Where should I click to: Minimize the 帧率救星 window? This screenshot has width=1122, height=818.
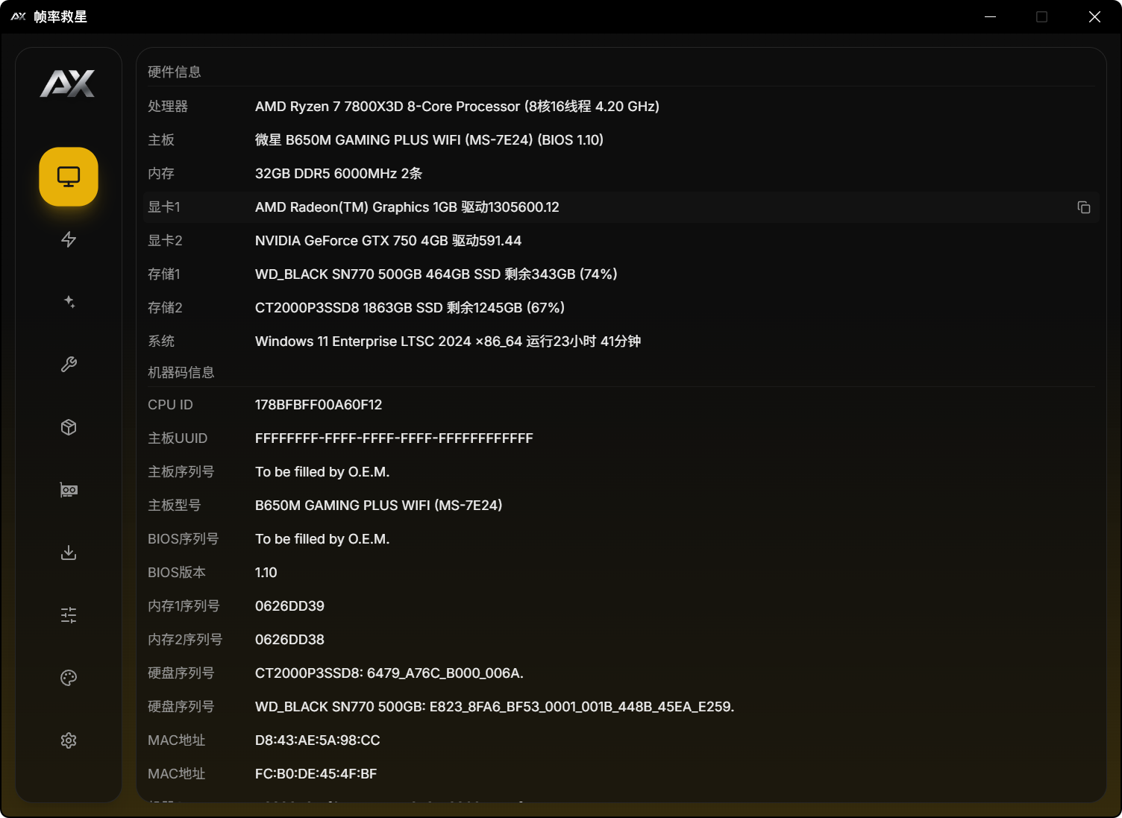(990, 16)
